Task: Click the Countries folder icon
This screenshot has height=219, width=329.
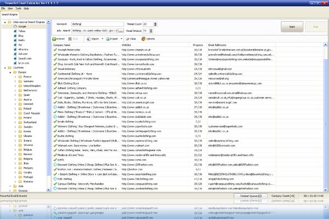Action: click(x=10, y=67)
